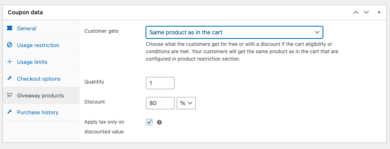Screen dimensions: 390x149
Task: Collapse the Coupon data panel
Action: tap(379, 12)
